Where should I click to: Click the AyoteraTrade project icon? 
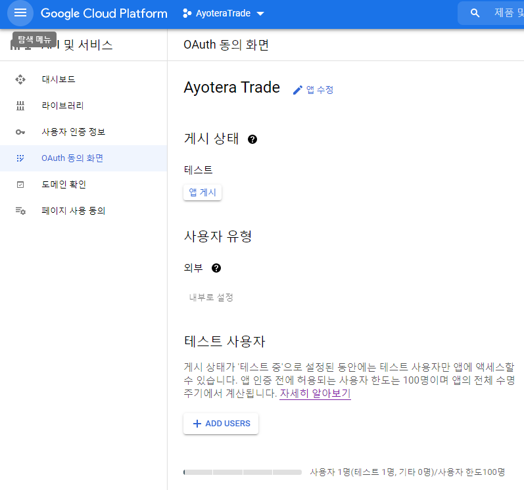(x=187, y=13)
